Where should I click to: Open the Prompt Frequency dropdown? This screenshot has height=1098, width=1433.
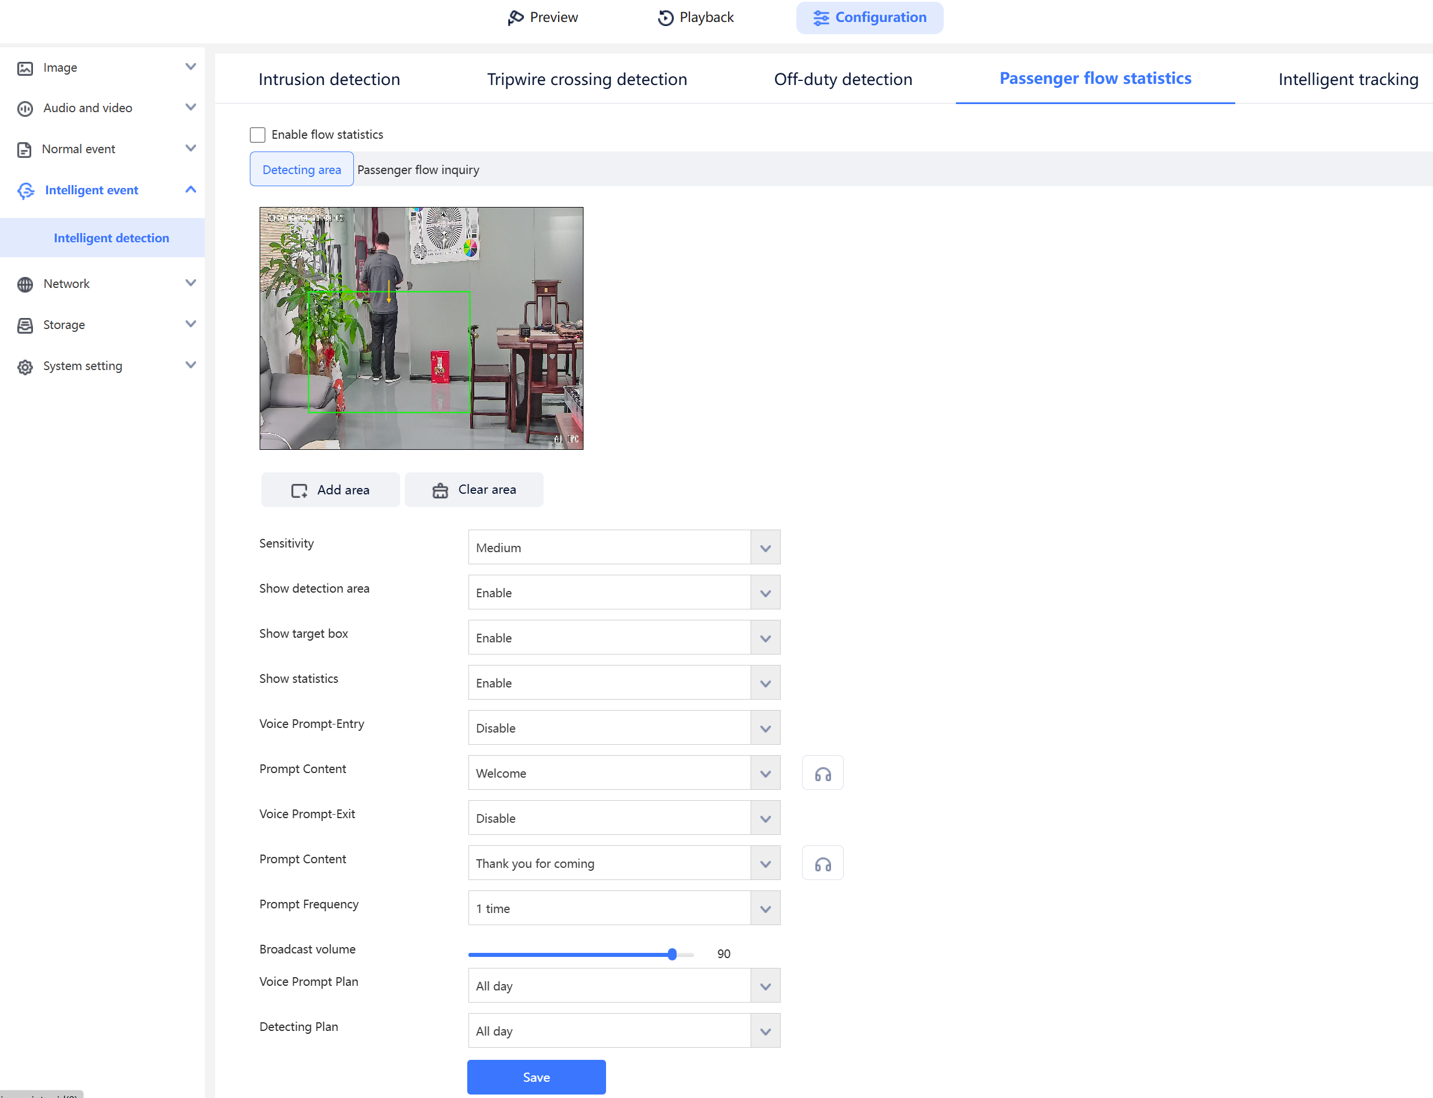[x=623, y=908]
